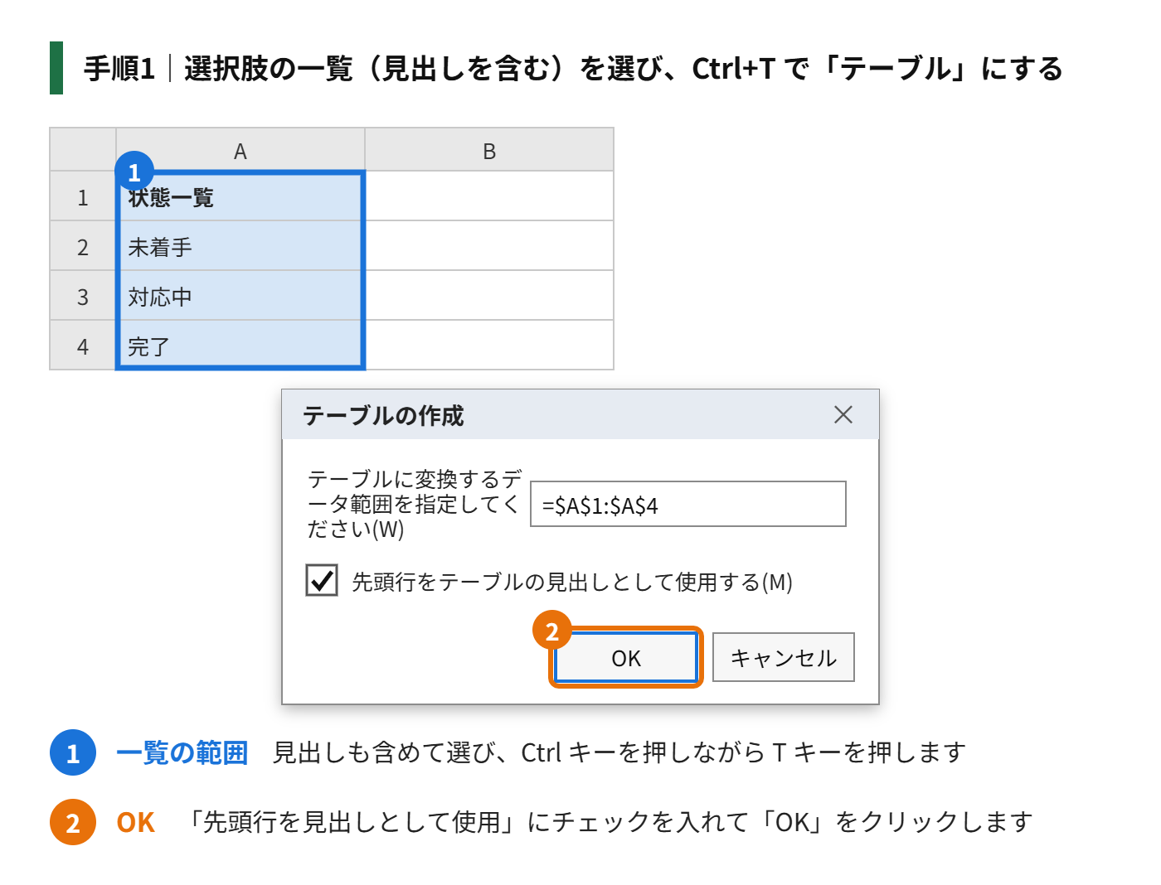
Task: Click cell containing 完了
Action: tap(240, 346)
